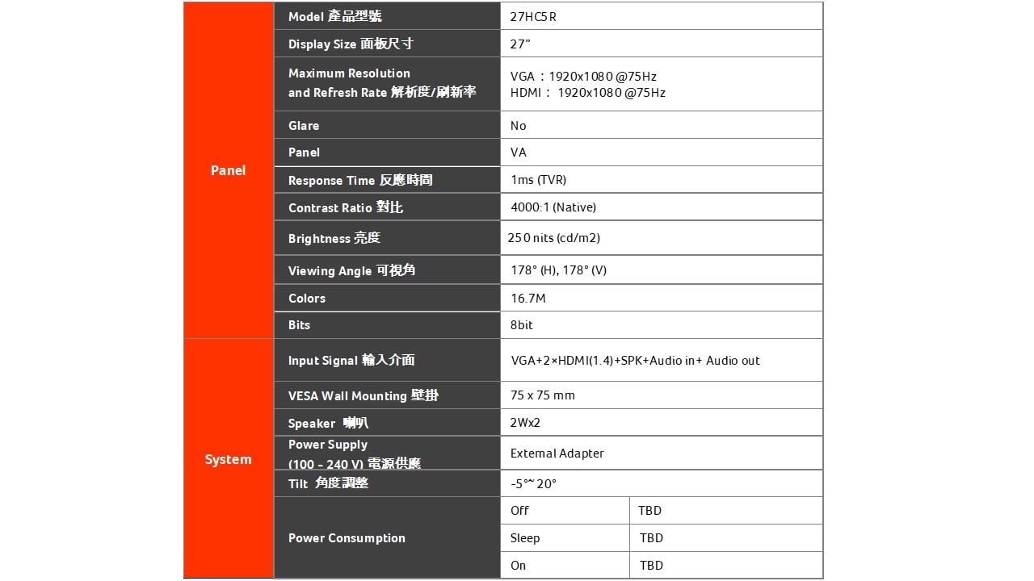Click the On power state cell
Screen dimensions: 1034x581
565,565
